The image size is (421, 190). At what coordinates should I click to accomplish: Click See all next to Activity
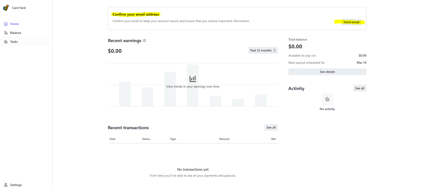click(359, 88)
